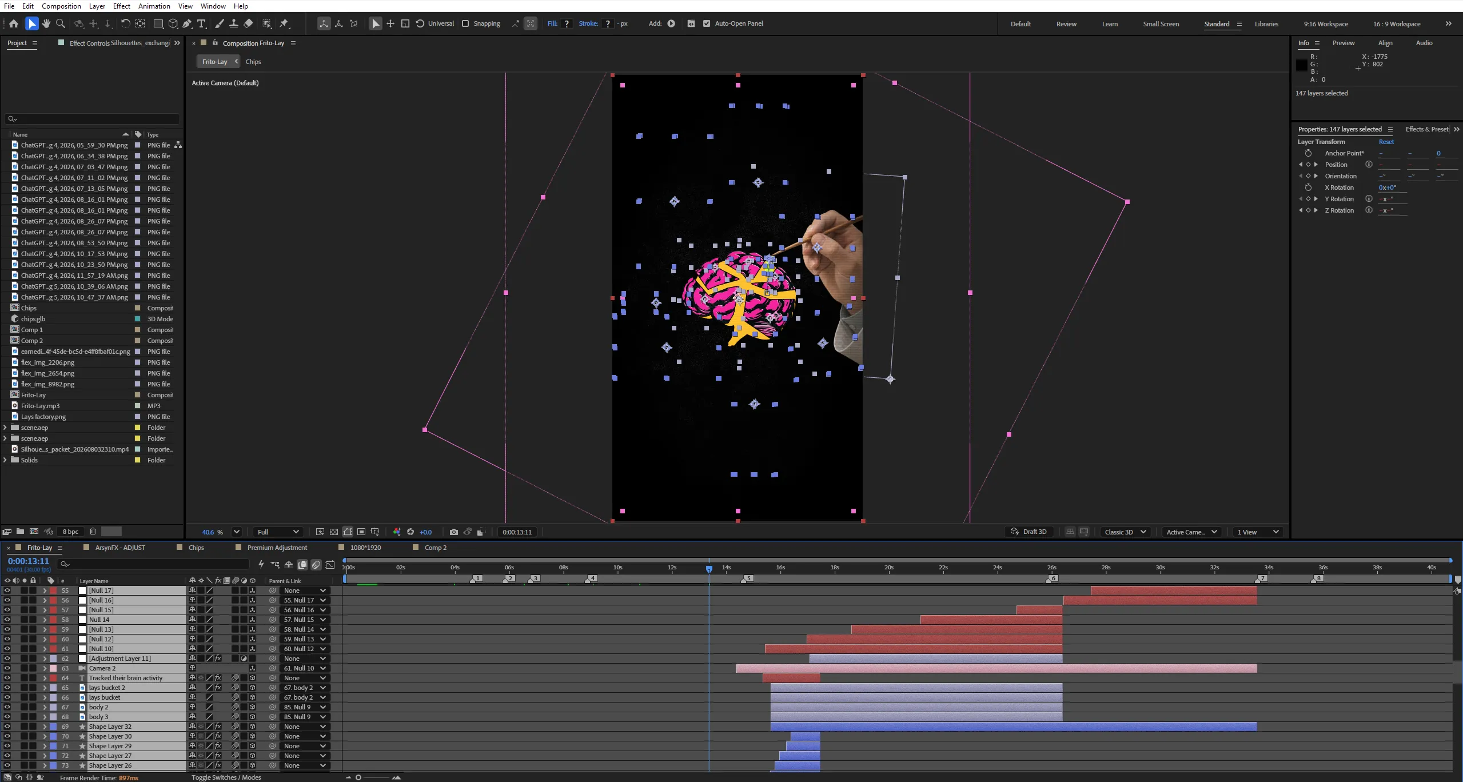This screenshot has width=1463, height=782.
Task: Create a new folder in Project panel
Action: click(20, 531)
